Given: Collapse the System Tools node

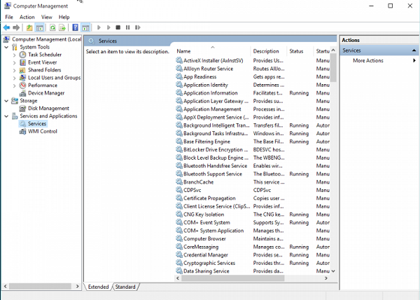Looking at the screenshot, I should [6, 47].
